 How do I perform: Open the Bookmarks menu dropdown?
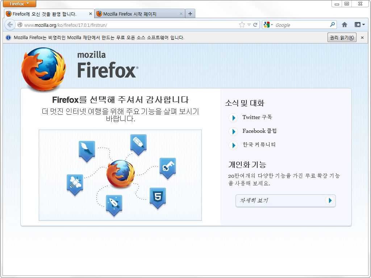(359, 25)
